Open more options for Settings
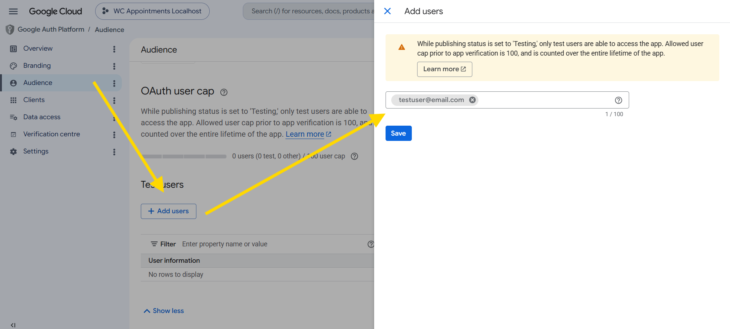Image resolution: width=730 pixels, height=329 pixels. tap(114, 152)
